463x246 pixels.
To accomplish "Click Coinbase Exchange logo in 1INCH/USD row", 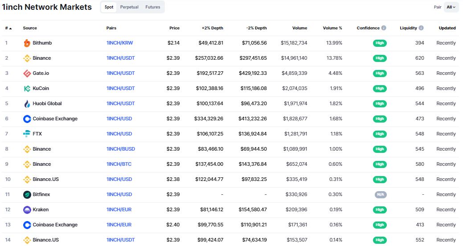I will [x=27, y=119].
